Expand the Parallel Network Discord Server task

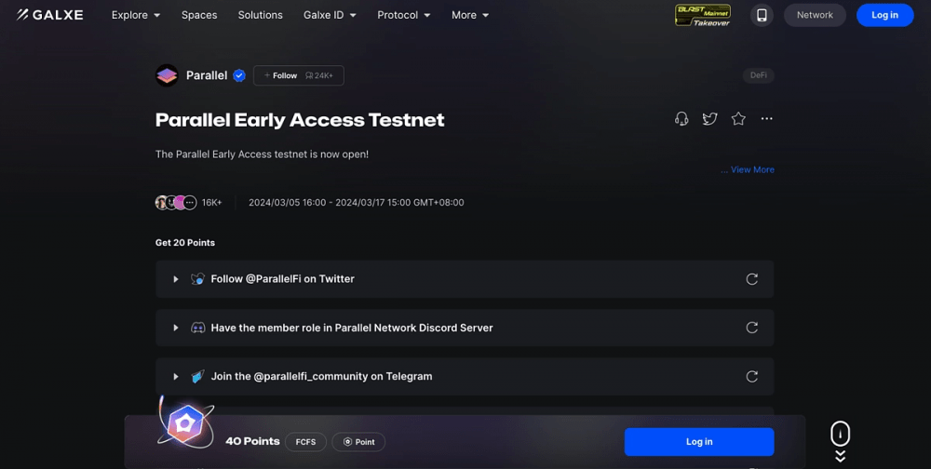tap(176, 328)
